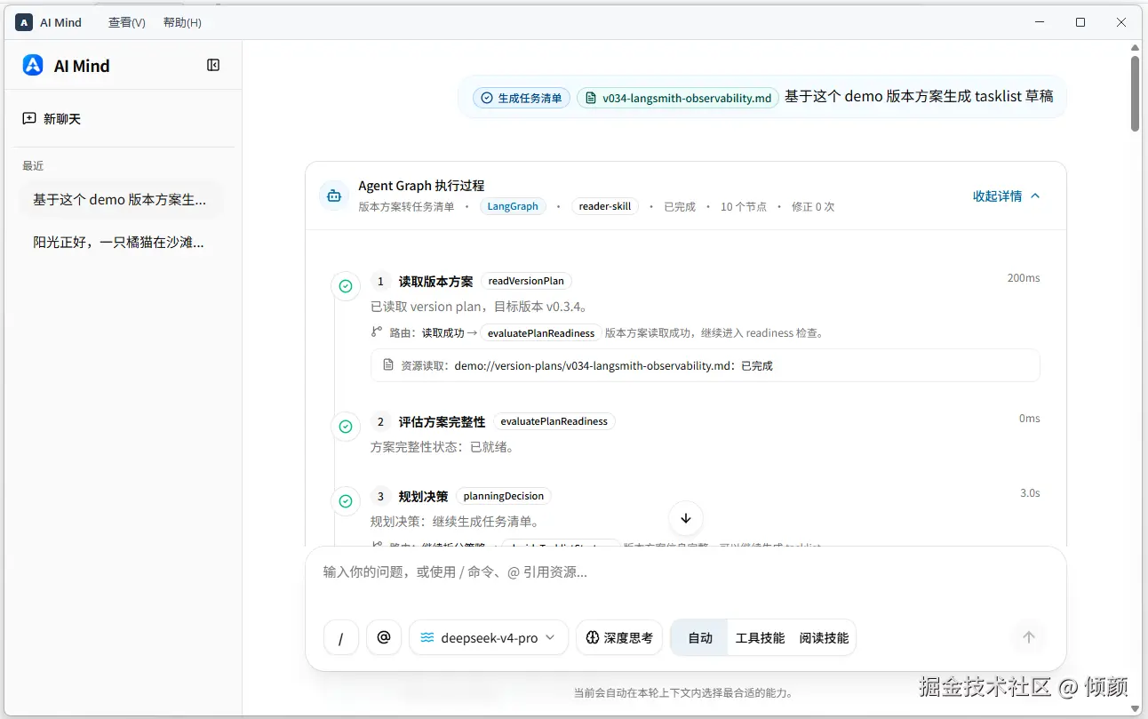Viewport: 1148px width, 719px height.
Task: Click the planningDecision tag
Action: click(504, 496)
